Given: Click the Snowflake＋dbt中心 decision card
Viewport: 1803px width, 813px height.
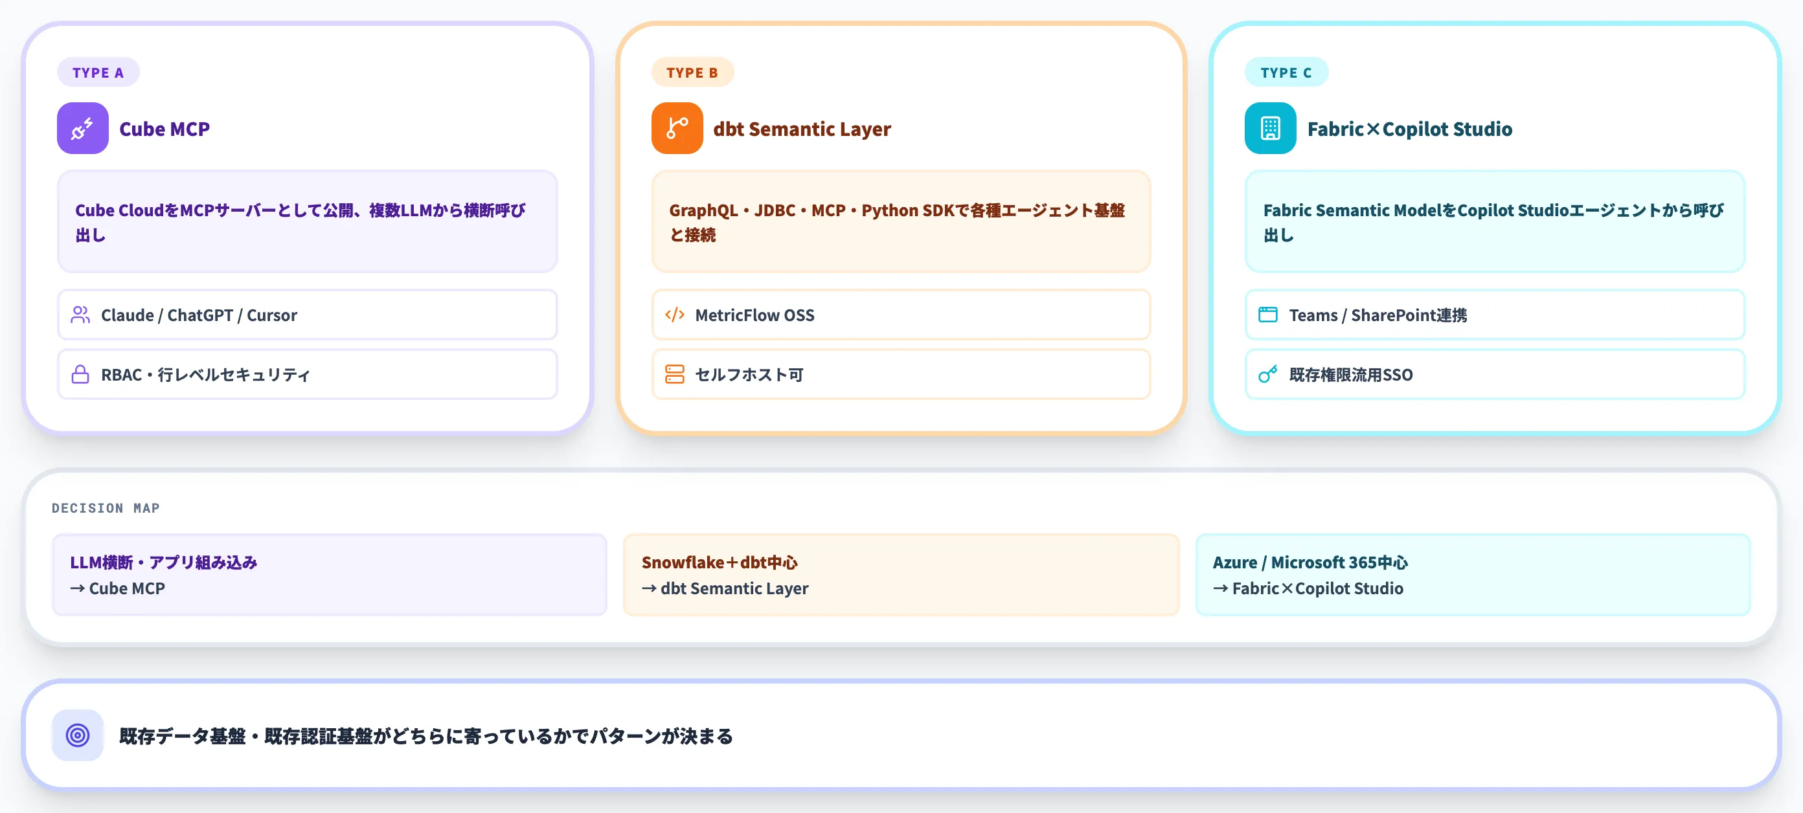Looking at the screenshot, I should tap(901, 574).
